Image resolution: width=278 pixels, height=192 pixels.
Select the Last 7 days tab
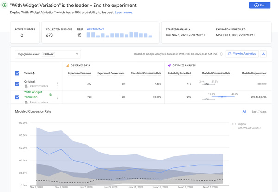pos(259,112)
